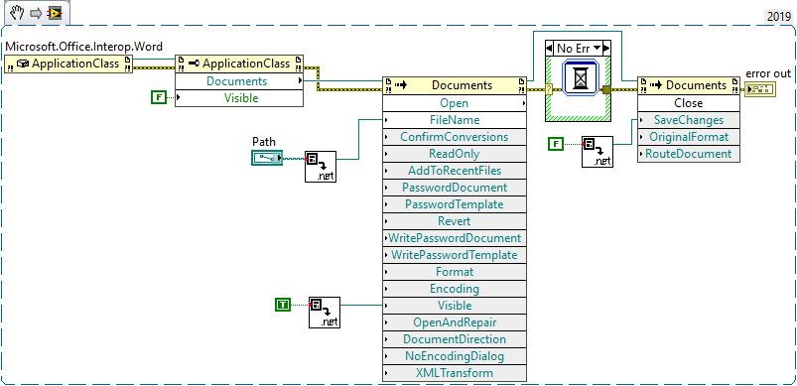Toggle False constant wired to Visible property
Screen dimensions: 797x386
(x=159, y=97)
